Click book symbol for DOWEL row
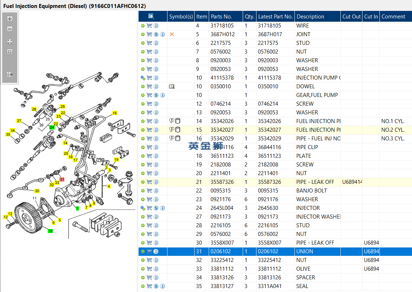This screenshot has width=412, height=292. click(x=172, y=86)
